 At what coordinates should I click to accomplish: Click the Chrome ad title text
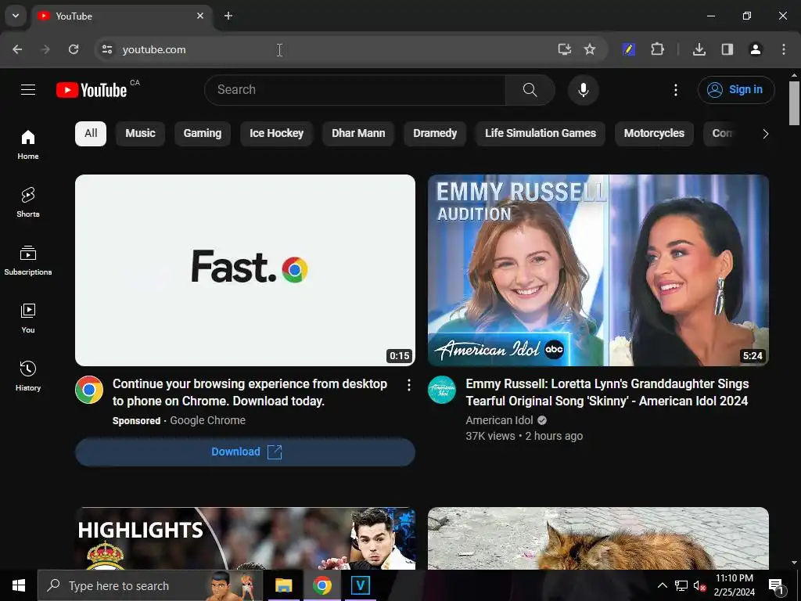click(x=250, y=392)
